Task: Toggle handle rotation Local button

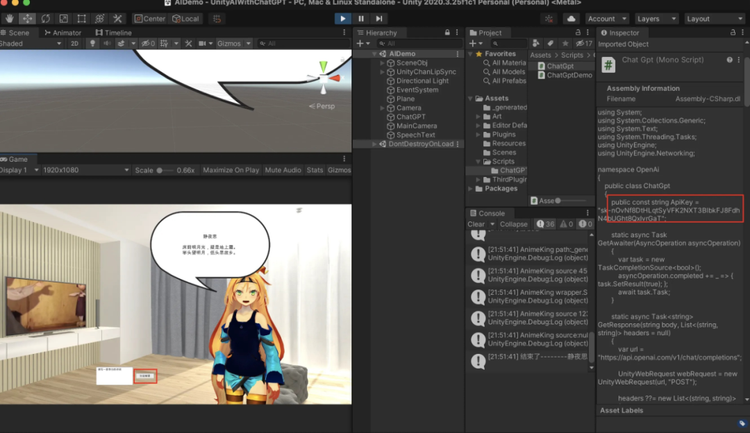Action: click(185, 19)
